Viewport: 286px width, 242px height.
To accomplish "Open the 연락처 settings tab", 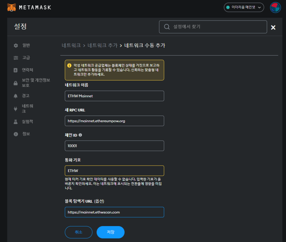I will pos(28,70).
